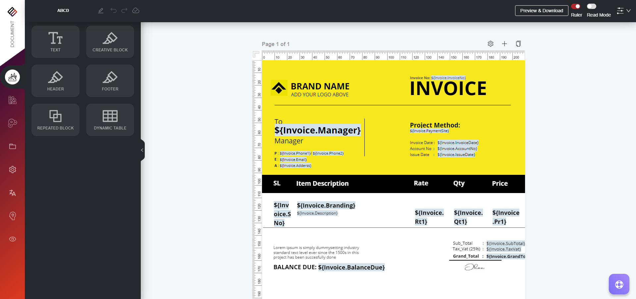636x299 pixels.
Task: Select the ${Invoice.Manager} text field
Action: point(317,130)
